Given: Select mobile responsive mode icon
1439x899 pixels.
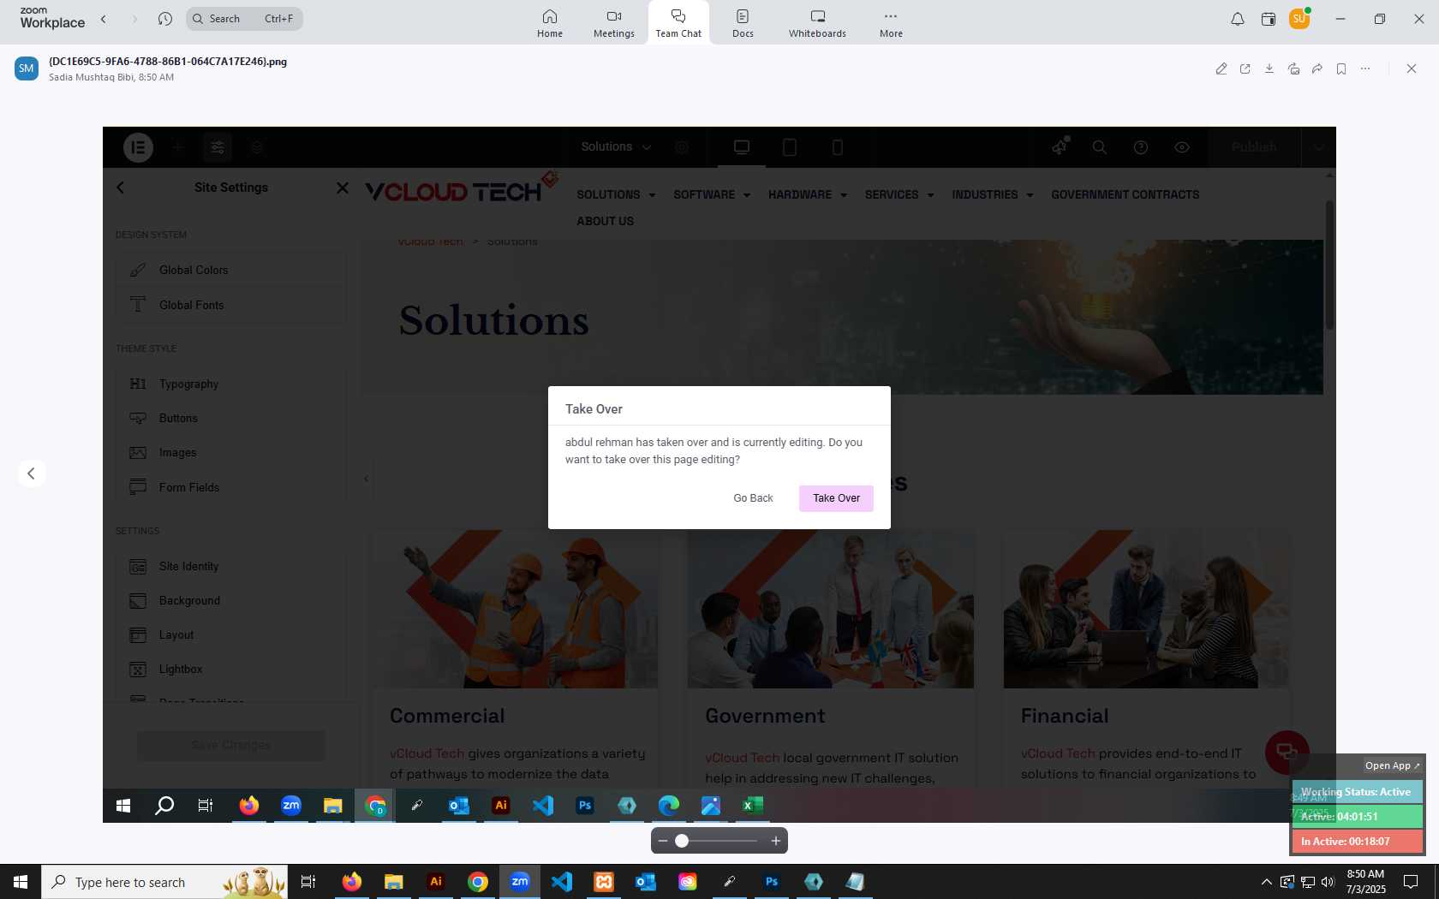Looking at the screenshot, I should [838, 147].
